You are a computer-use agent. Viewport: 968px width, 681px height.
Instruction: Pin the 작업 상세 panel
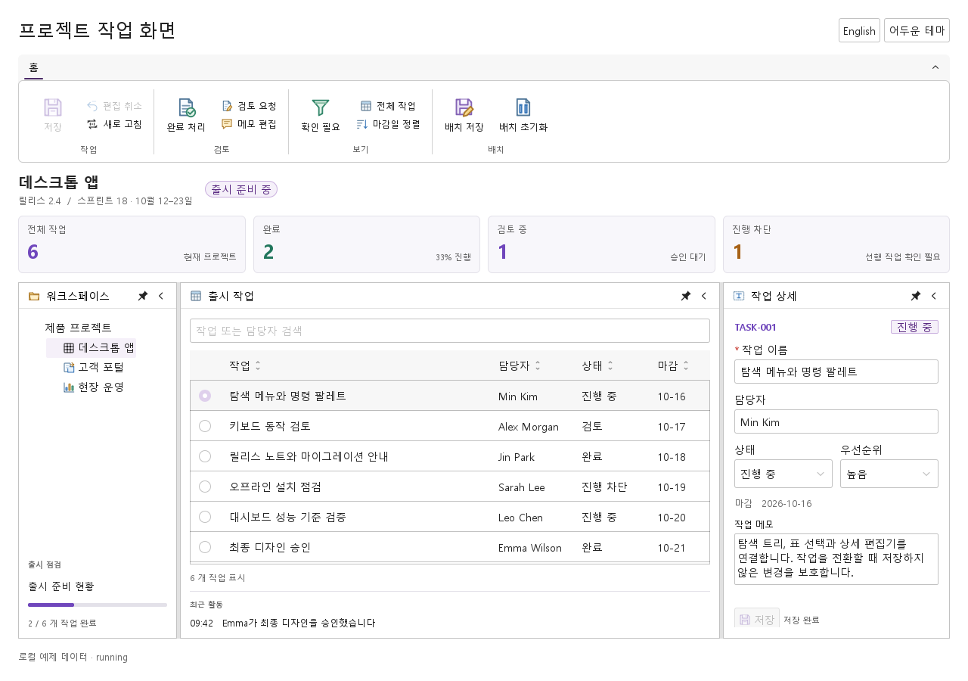pyautogui.click(x=915, y=296)
